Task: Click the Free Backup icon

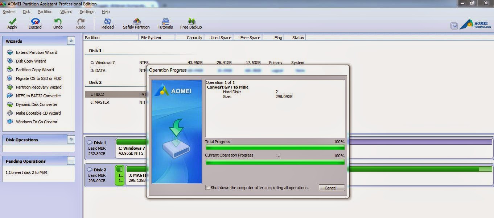Action: 191,21
